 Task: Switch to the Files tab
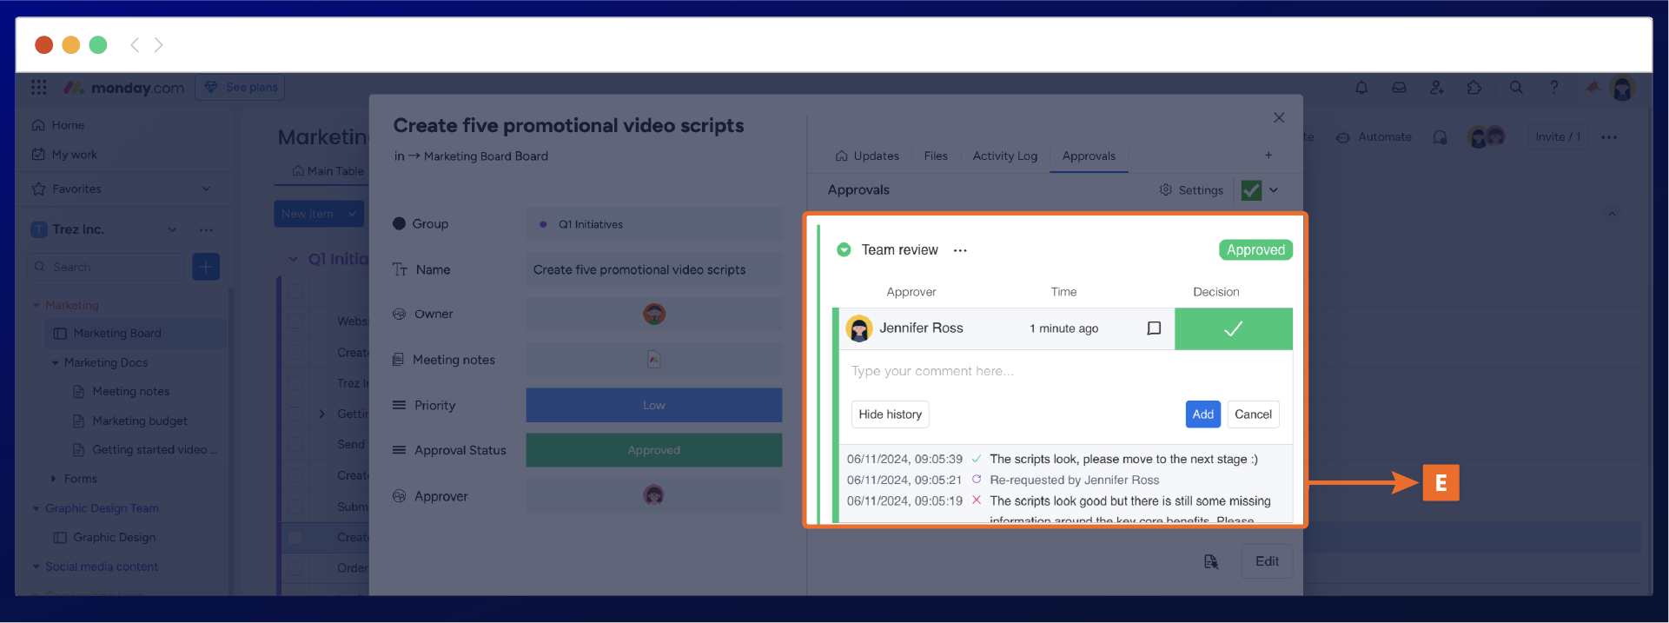[x=936, y=156]
